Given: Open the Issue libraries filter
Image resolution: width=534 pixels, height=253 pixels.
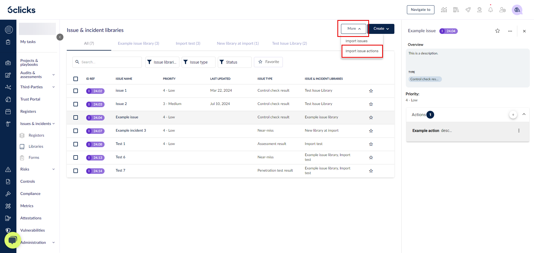Looking at the screenshot, I should click(162, 62).
